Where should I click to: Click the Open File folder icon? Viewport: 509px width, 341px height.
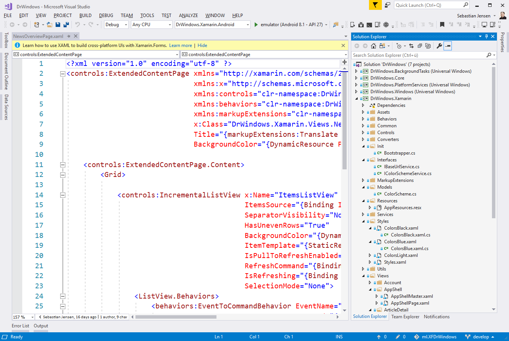coord(49,25)
